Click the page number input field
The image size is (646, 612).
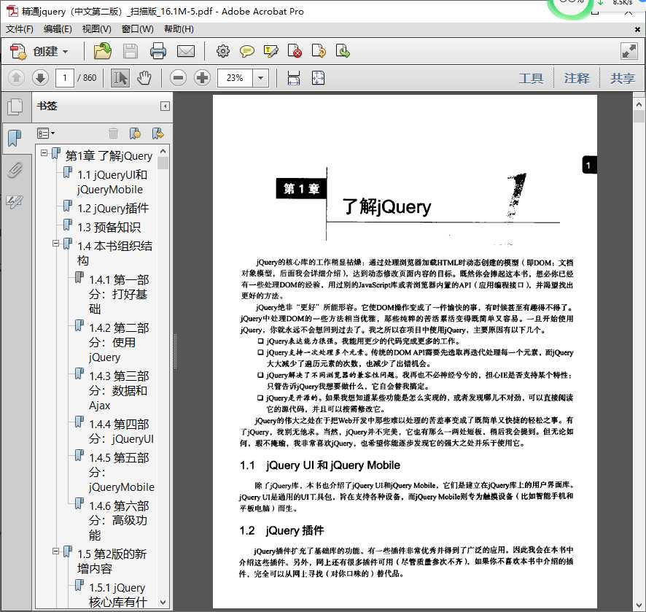[66, 77]
